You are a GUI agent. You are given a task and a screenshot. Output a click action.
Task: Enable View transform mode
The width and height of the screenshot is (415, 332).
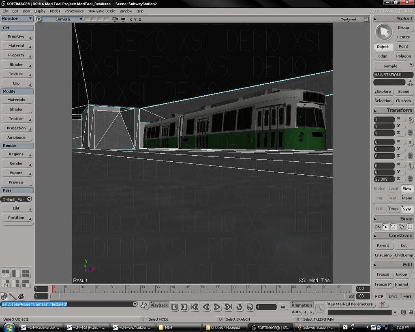coord(407,188)
